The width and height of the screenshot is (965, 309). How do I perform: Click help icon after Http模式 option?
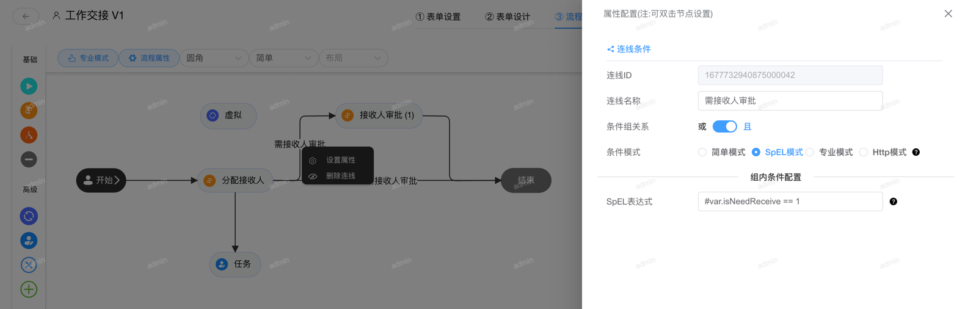pyautogui.click(x=916, y=152)
